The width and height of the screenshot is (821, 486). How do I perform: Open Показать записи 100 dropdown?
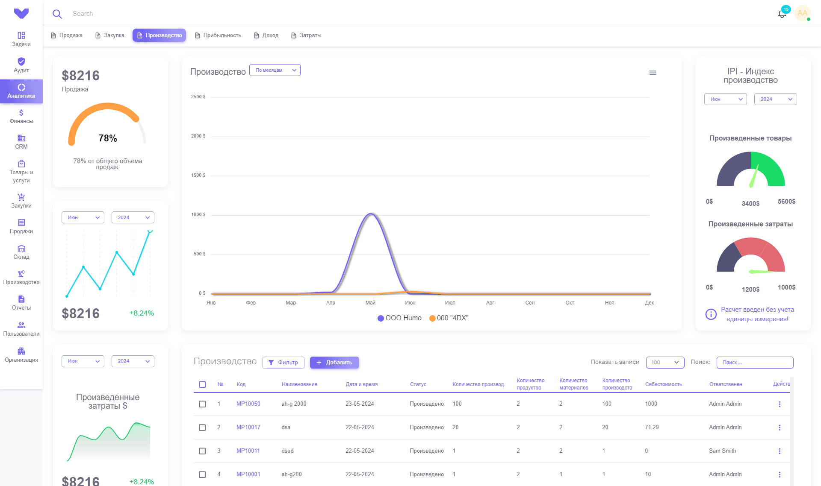coord(665,363)
